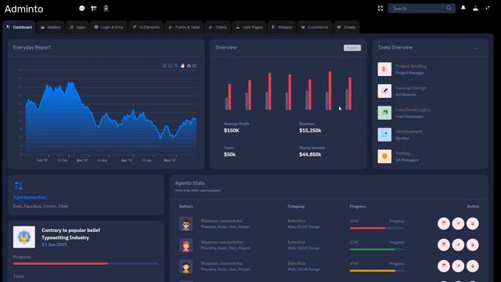Open the Forms & Table tab
Screen dimensions: 501x282
tap(185, 27)
